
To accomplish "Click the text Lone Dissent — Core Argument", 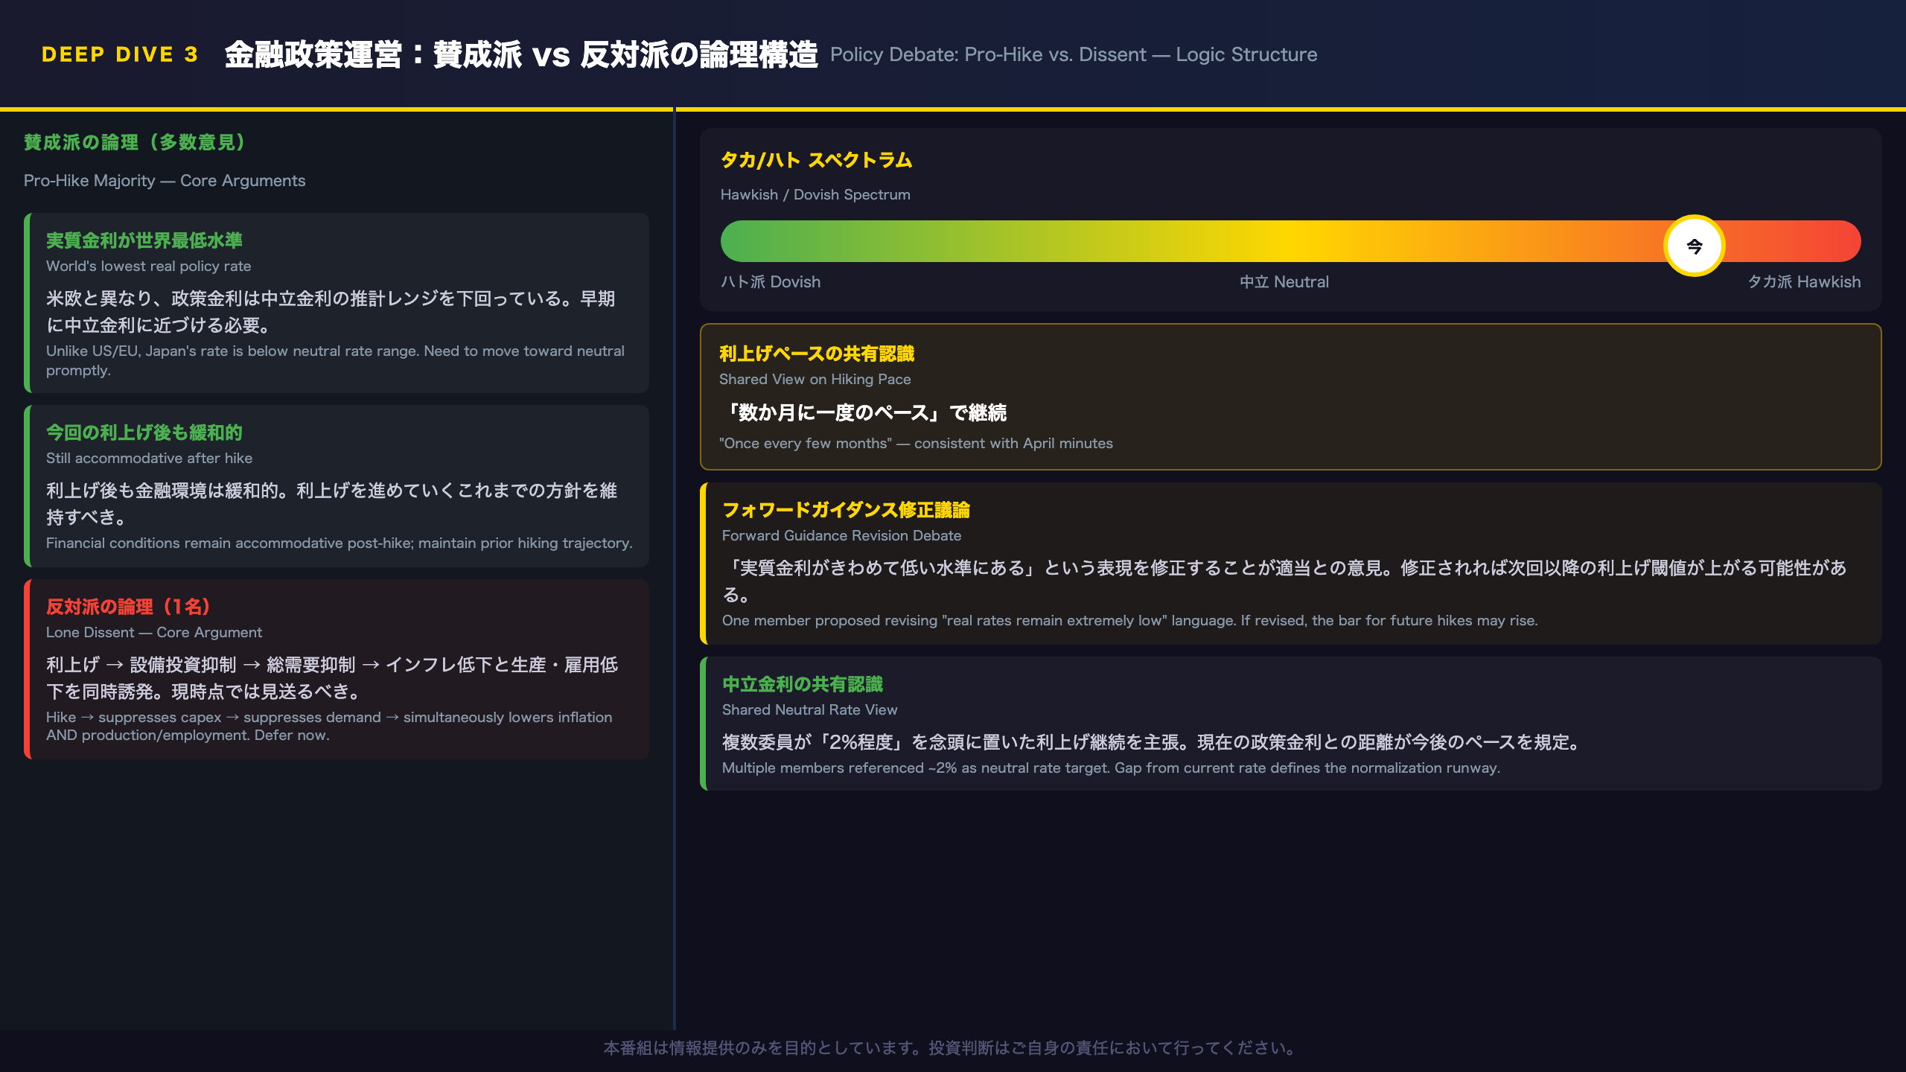I will coord(154,633).
